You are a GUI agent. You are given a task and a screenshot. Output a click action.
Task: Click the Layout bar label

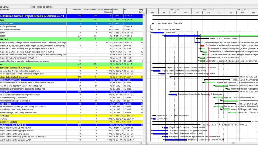click(x=4, y=7)
